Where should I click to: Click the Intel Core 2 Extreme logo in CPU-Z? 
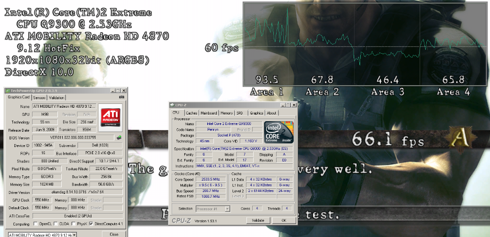(x=279, y=131)
